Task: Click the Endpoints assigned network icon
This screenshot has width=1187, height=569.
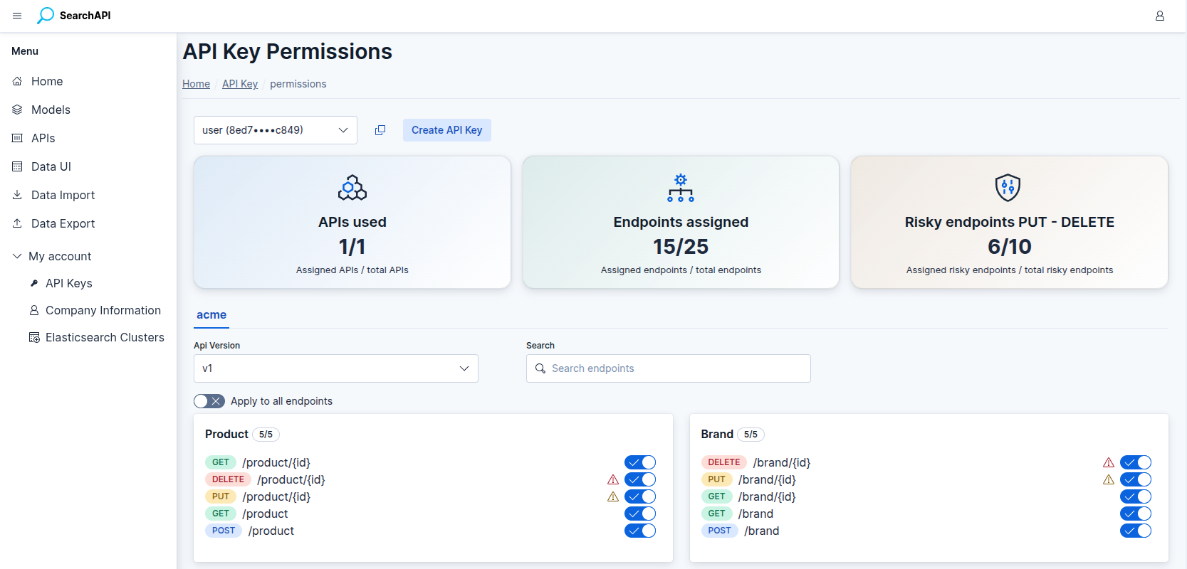Action: pyautogui.click(x=681, y=188)
